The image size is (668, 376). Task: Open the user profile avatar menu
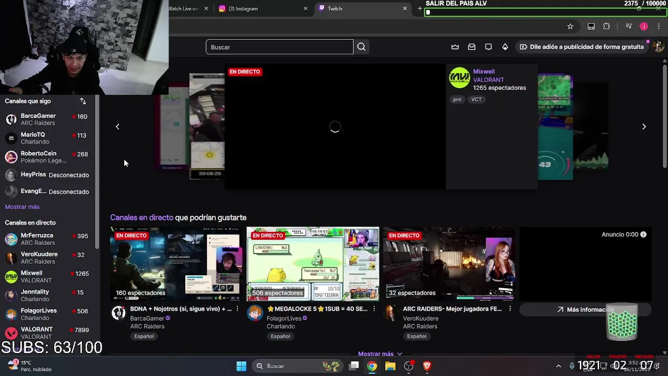659,47
